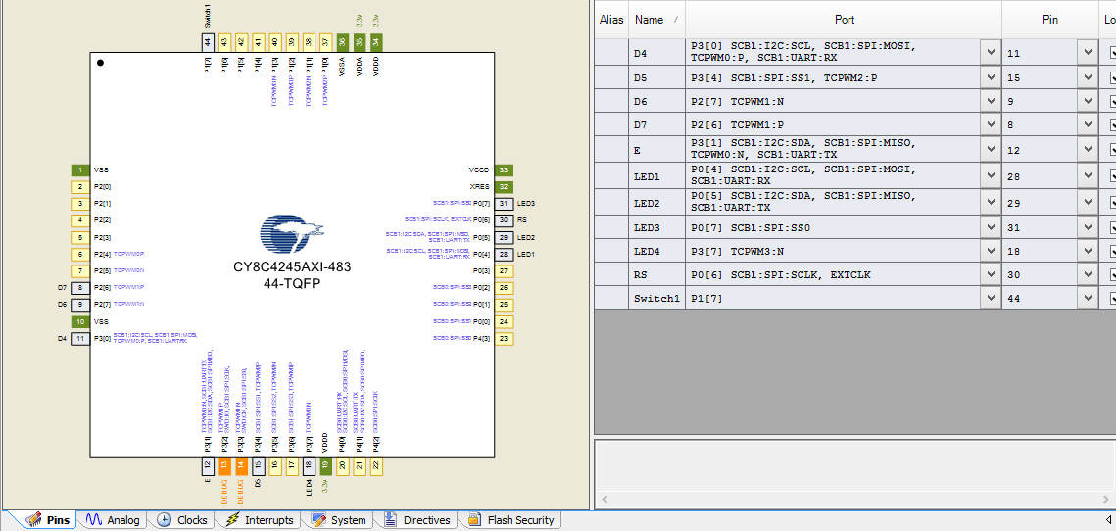This screenshot has height=531, width=1116.
Task: Expand the Port dropdown for D5
Action: [x=990, y=77]
